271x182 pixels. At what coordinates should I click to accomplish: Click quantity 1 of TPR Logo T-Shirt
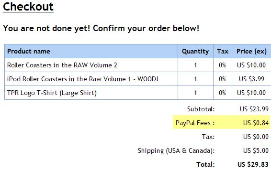(x=195, y=93)
